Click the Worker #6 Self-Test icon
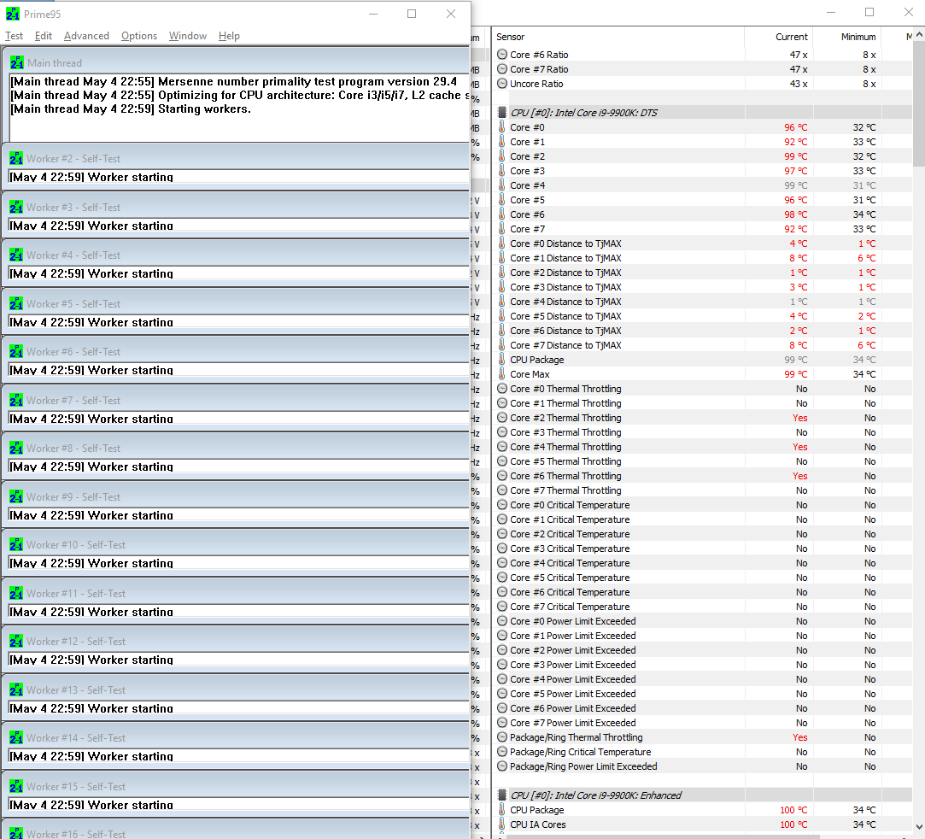 click(x=16, y=352)
